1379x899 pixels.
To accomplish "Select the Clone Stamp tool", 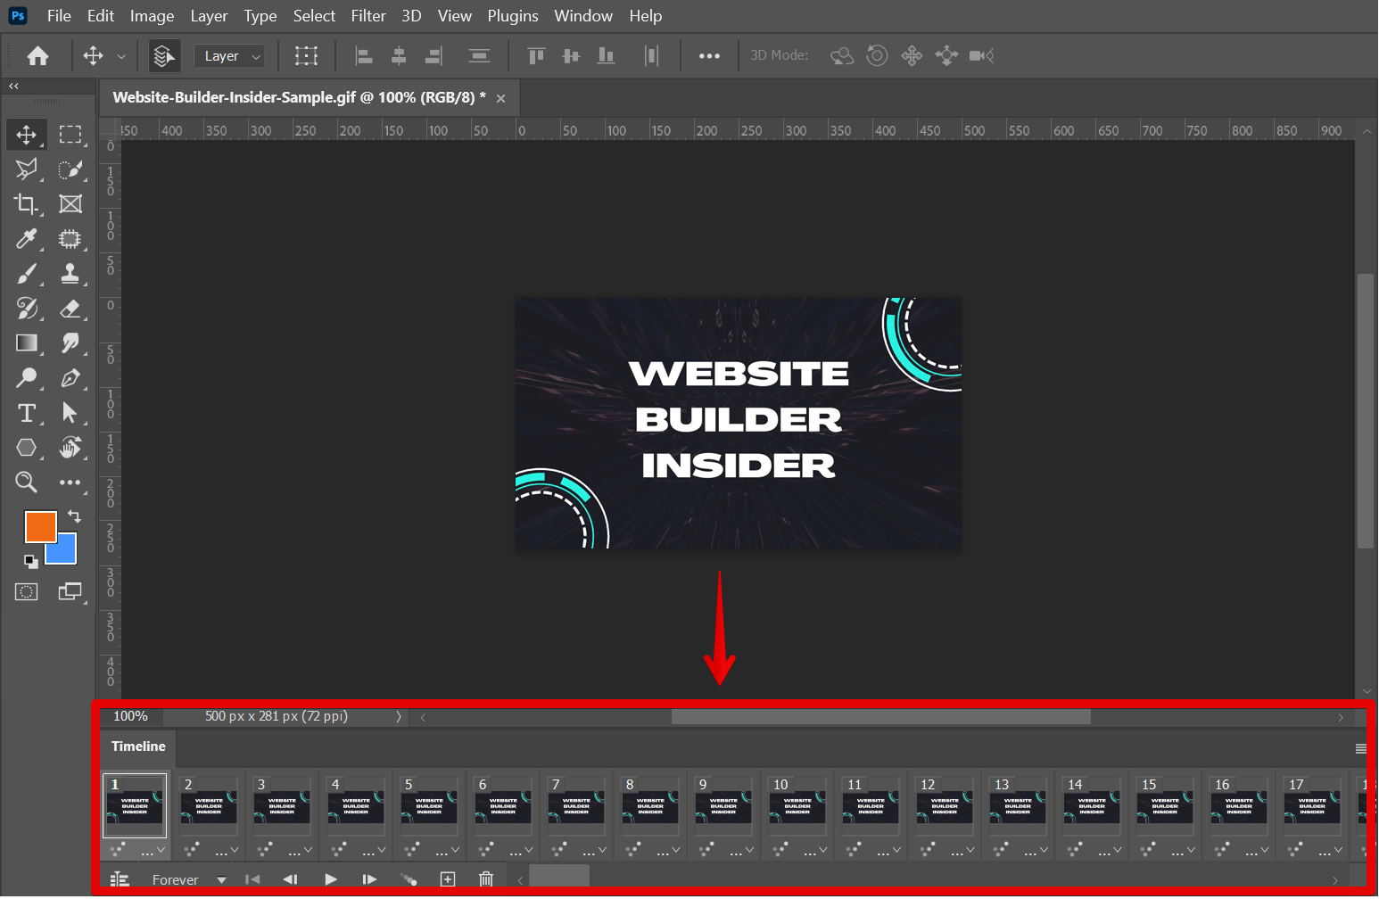I will coord(70,274).
